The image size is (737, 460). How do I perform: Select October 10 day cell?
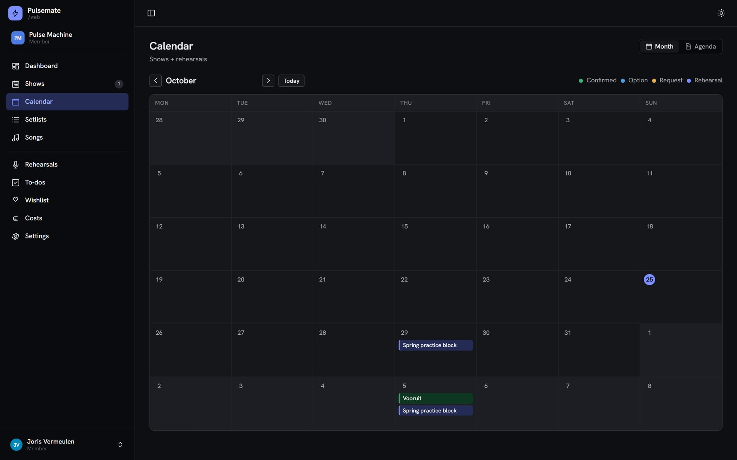[599, 191]
